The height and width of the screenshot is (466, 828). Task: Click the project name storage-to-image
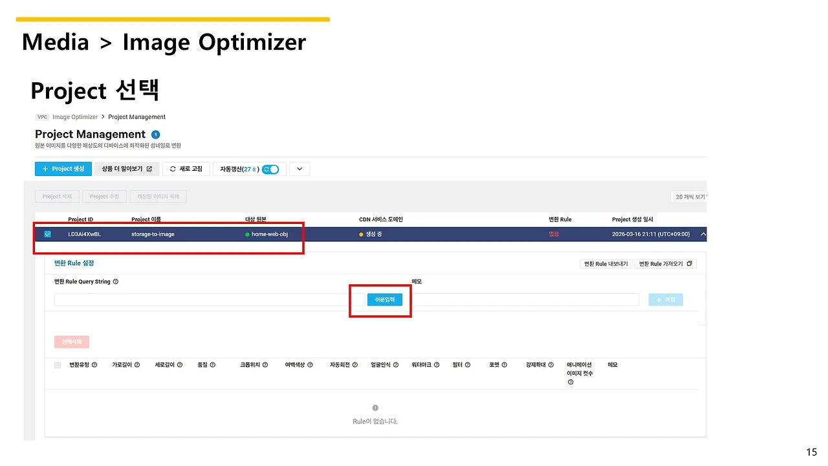(x=153, y=234)
